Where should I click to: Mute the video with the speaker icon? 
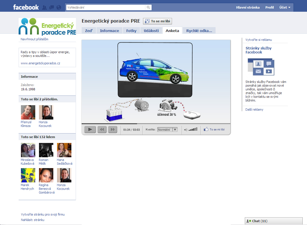click(x=186, y=130)
